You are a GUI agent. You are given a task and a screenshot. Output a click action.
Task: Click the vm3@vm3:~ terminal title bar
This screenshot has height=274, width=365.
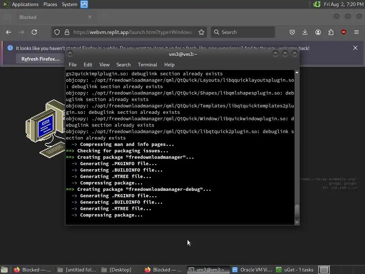coord(183,54)
